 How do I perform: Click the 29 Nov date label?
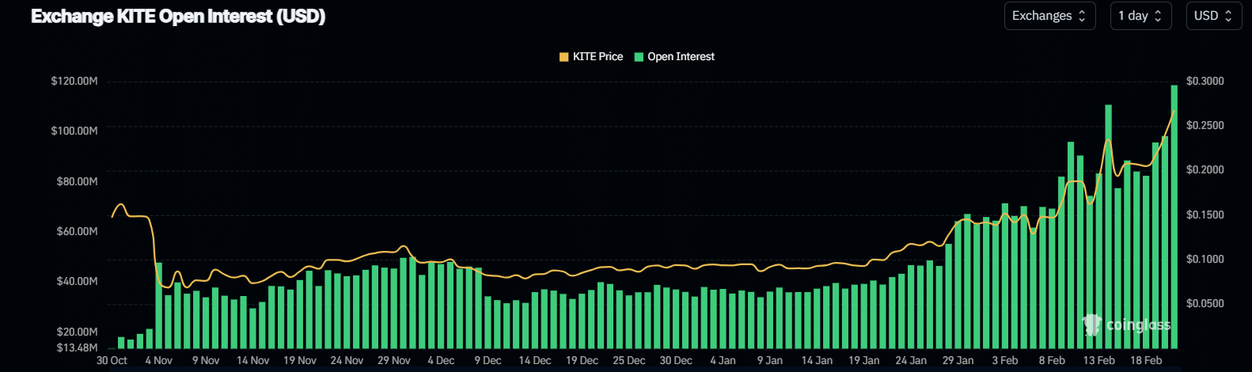(x=393, y=360)
